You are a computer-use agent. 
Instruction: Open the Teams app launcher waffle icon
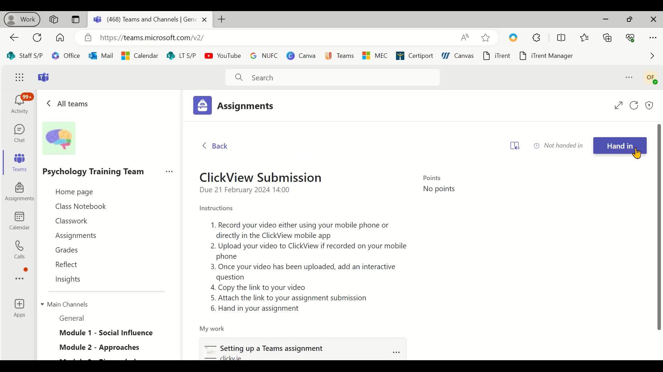(x=19, y=77)
